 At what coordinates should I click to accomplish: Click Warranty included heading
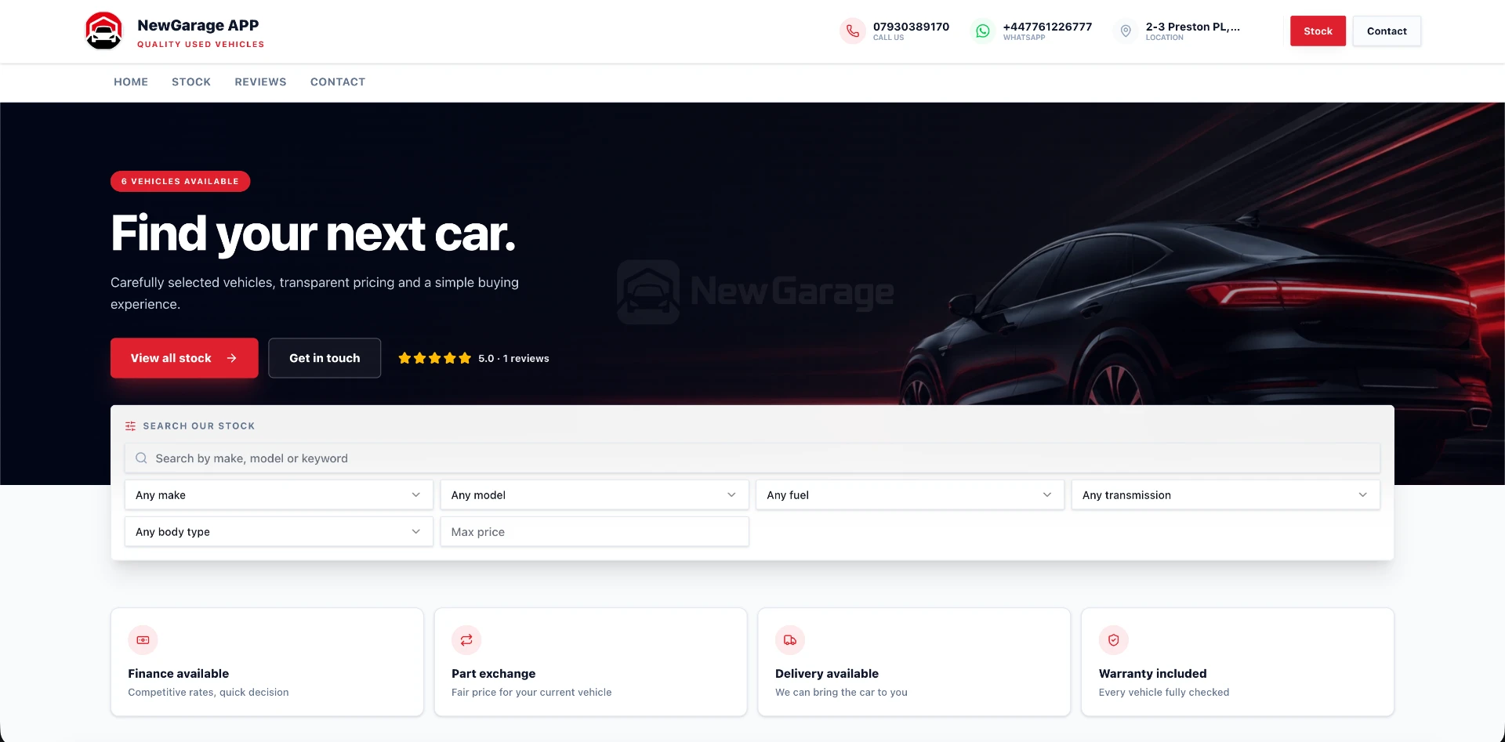(x=1153, y=674)
